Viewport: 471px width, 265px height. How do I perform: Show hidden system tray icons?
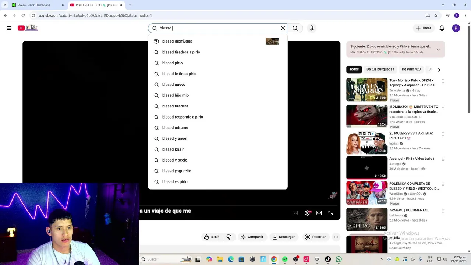tap(381, 259)
